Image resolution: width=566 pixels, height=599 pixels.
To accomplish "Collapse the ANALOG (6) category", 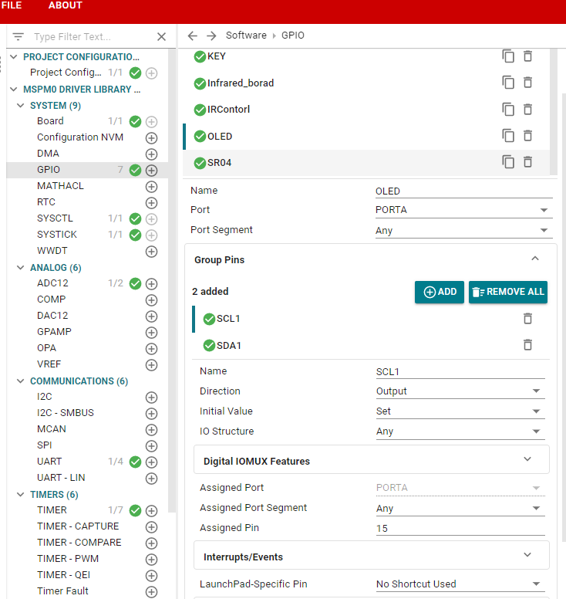I will pyautogui.click(x=21, y=267).
